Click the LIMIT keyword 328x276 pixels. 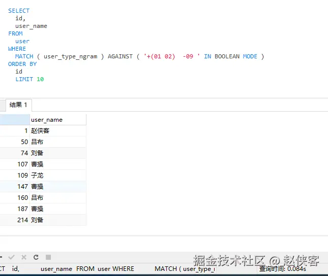click(24, 79)
